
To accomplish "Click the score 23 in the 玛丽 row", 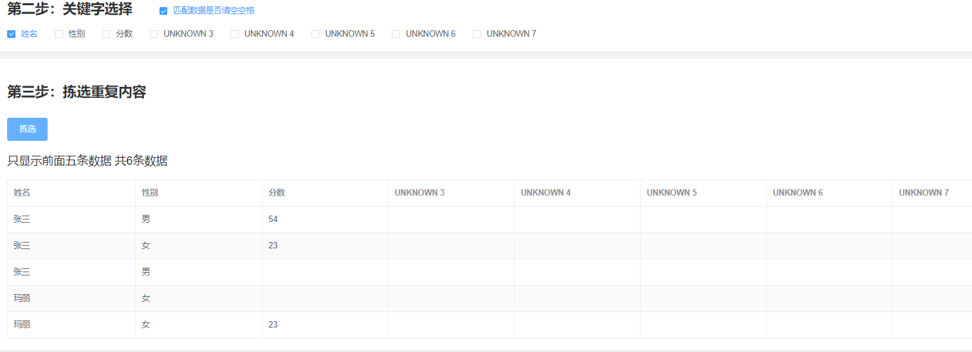I will (325, 325).
